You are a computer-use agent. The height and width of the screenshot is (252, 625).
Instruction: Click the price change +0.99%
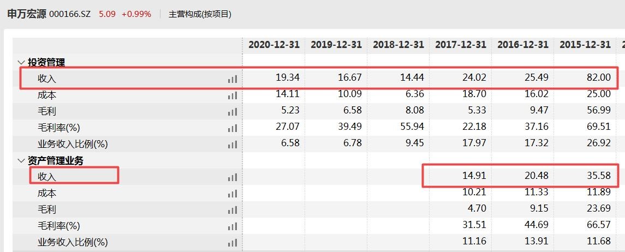(x=136, y=14)
